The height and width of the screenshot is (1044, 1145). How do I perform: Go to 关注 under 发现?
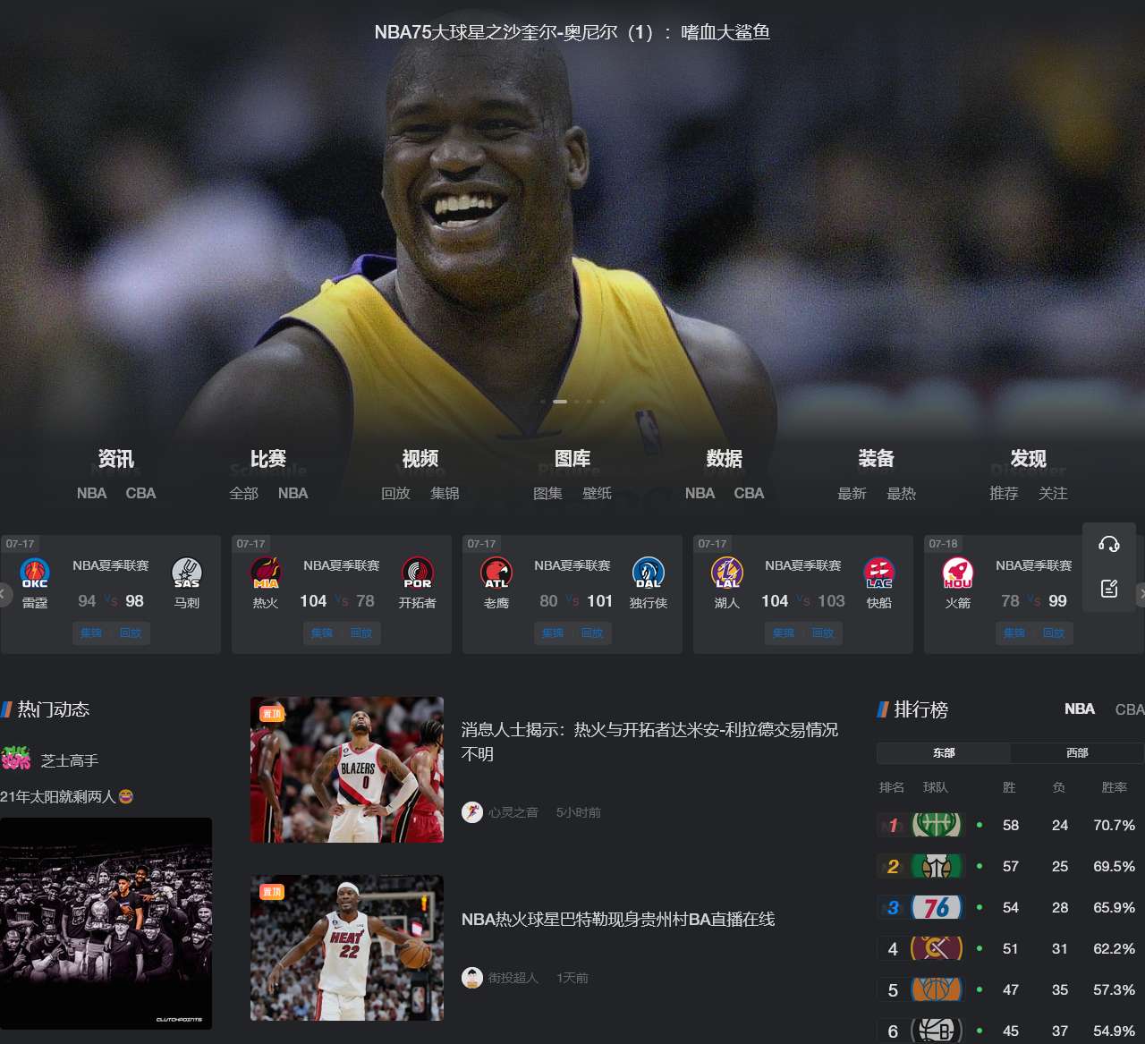pyautogui.click(x=1053, y=493)
